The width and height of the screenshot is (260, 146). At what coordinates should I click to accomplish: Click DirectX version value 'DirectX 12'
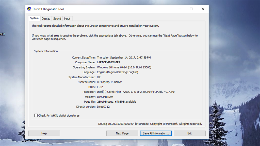[x=103, y=107]
